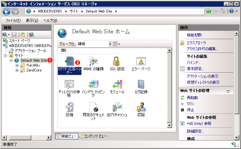This screenshot has width=241, height=149.
Task: Click the 操作 pane scroll up arrow
Action: [236, 33]
